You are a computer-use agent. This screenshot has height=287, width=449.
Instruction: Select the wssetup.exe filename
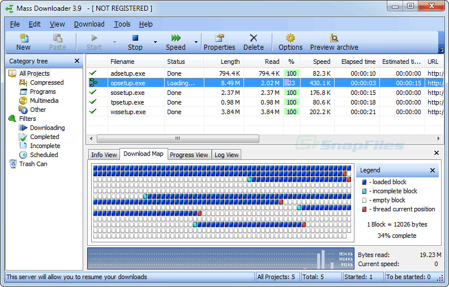click(128, 112)
